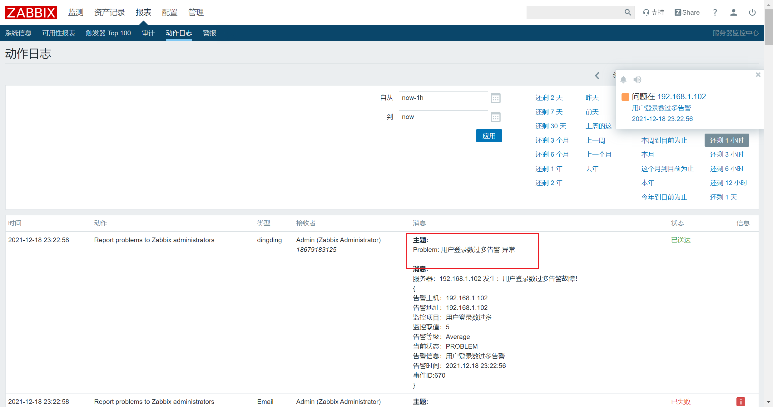Image resolution: width=773 pixels, height=407 pixels.
Task: Open the user profile icon
Action: pos(734,12)
